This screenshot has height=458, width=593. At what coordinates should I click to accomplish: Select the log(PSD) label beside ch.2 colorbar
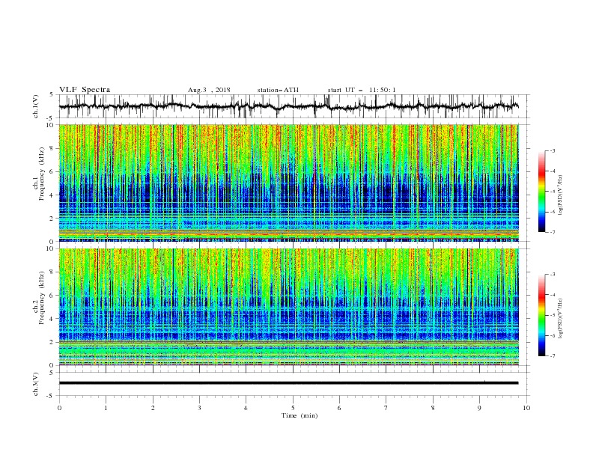tap(561, 318)
